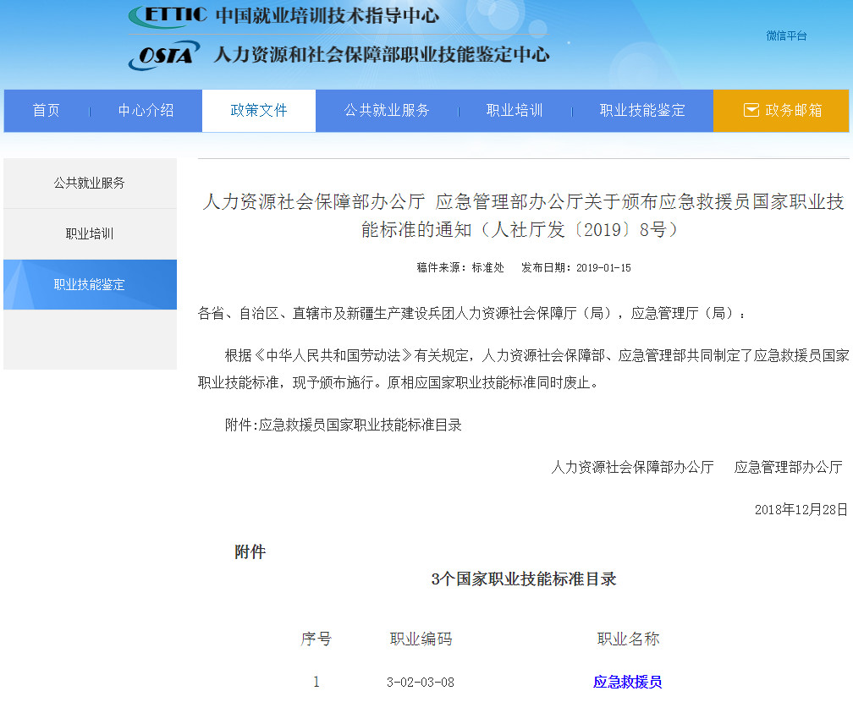Open 中心介绍 in the navigation bar

pyautogui.click(x=146, y=111)
